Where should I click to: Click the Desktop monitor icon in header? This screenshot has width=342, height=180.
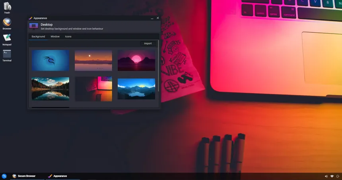[x=33, y=26]
